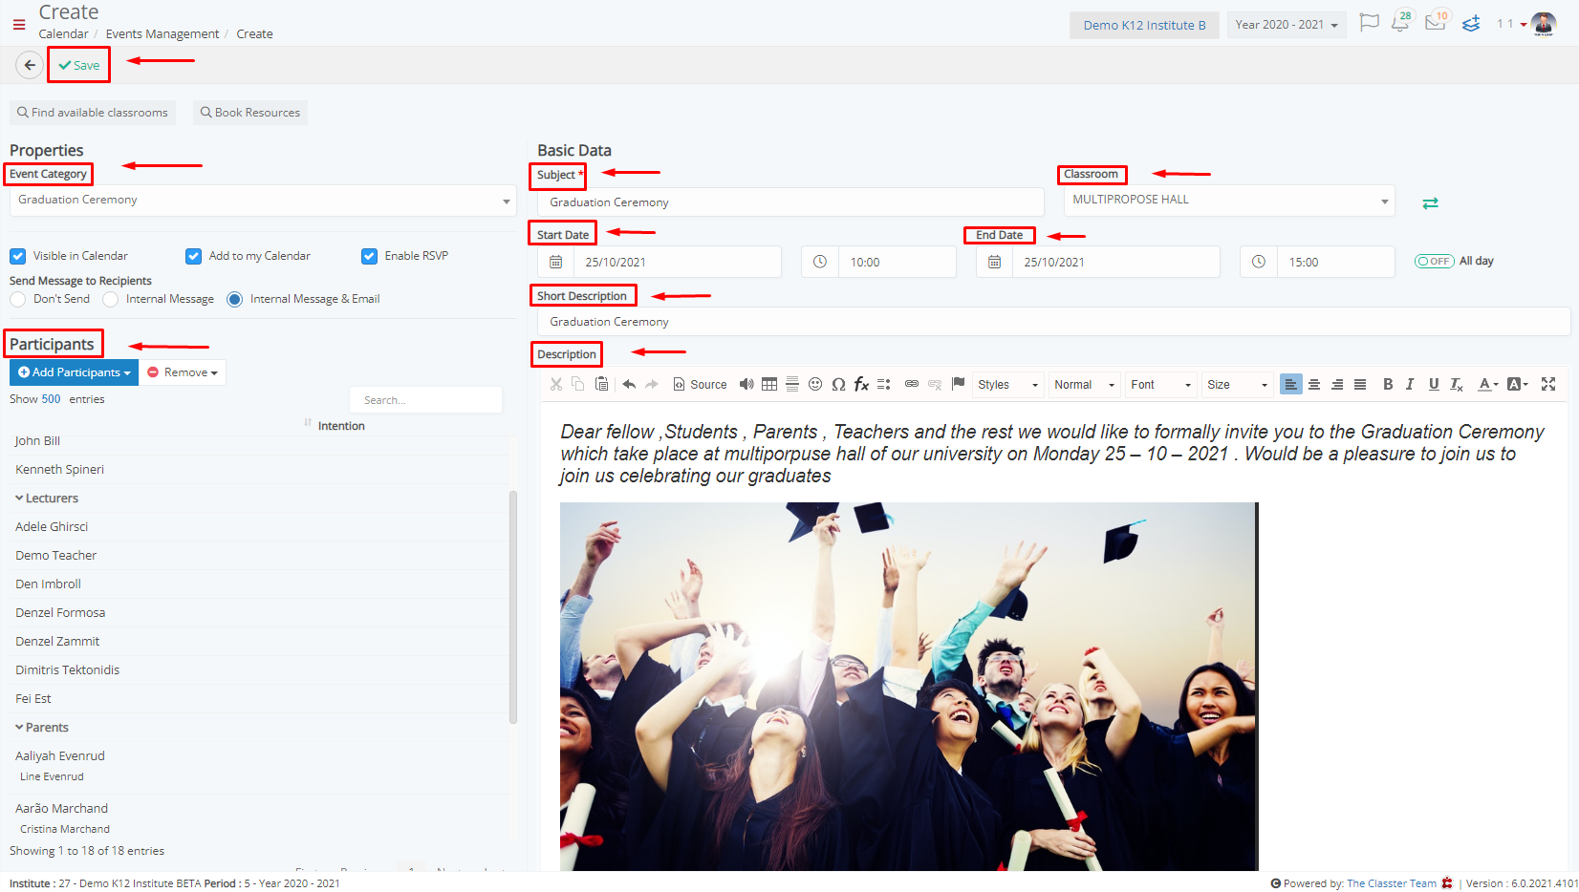Open the Year 2020 - 2021 dropdown

(x=1287, y=25)
